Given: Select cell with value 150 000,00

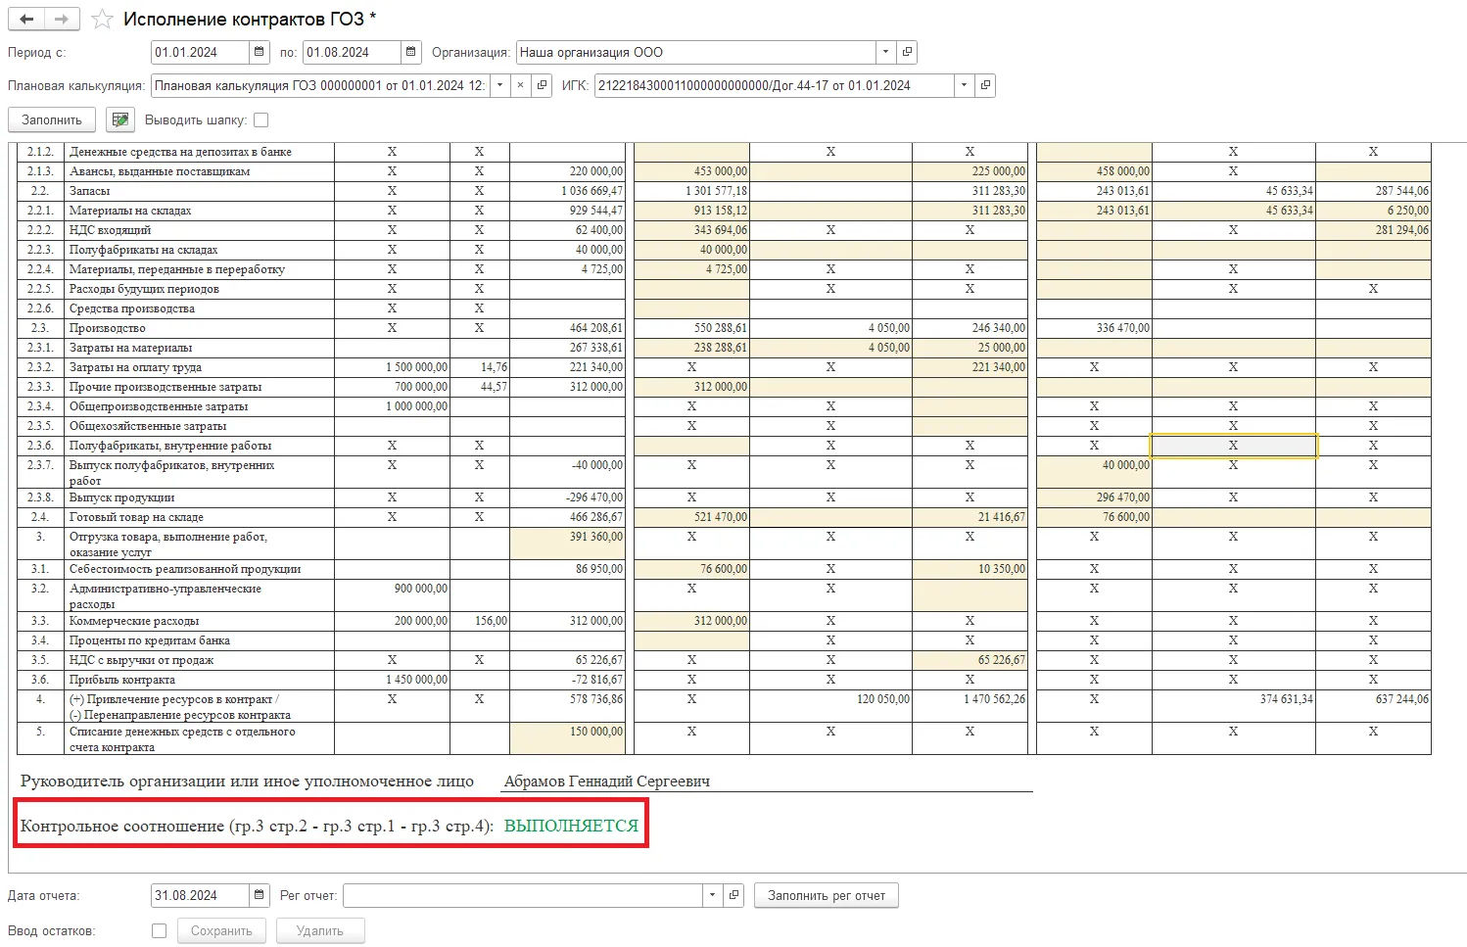Looking at the screenshot, I should 568,738.
